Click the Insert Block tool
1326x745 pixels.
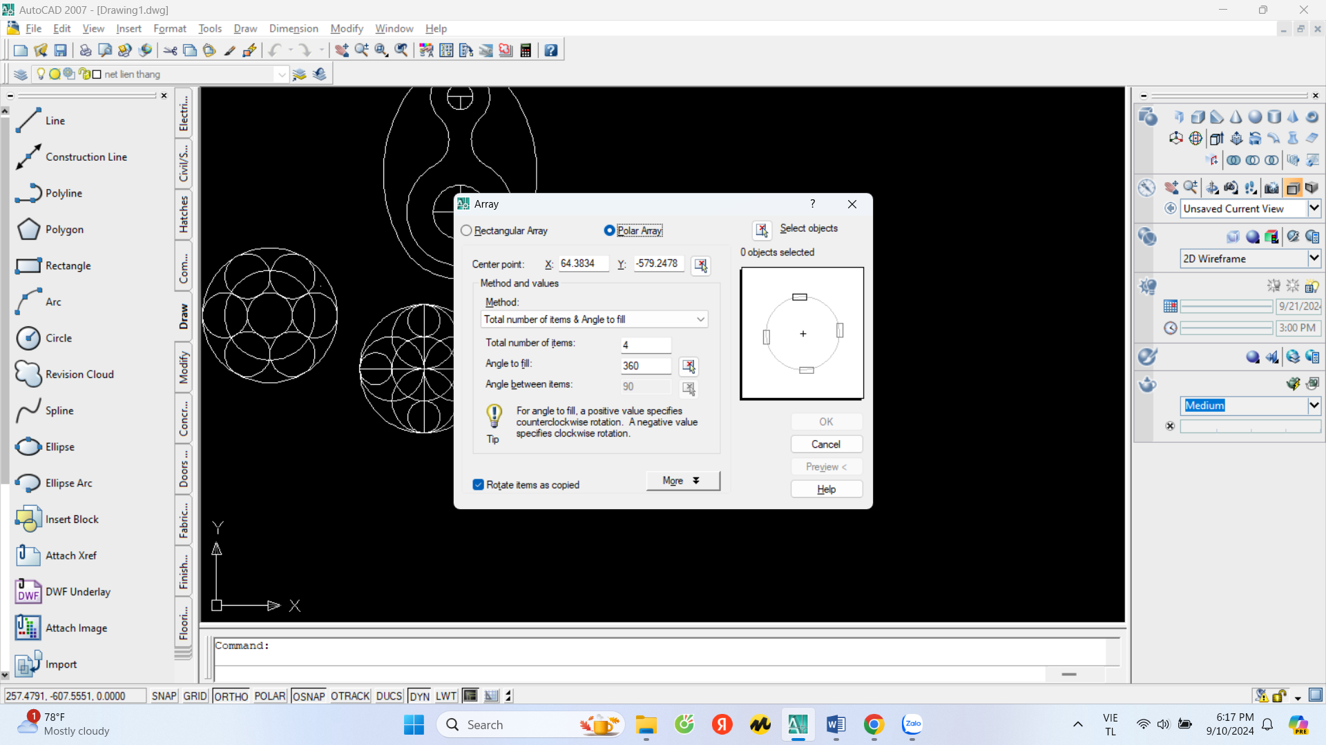[x=57, y=519]
